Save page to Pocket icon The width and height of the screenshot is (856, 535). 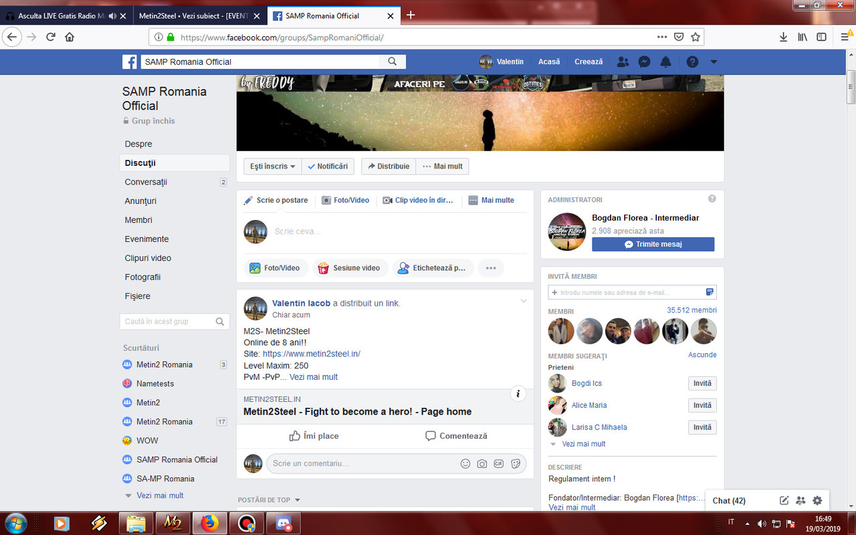[679, 37]
